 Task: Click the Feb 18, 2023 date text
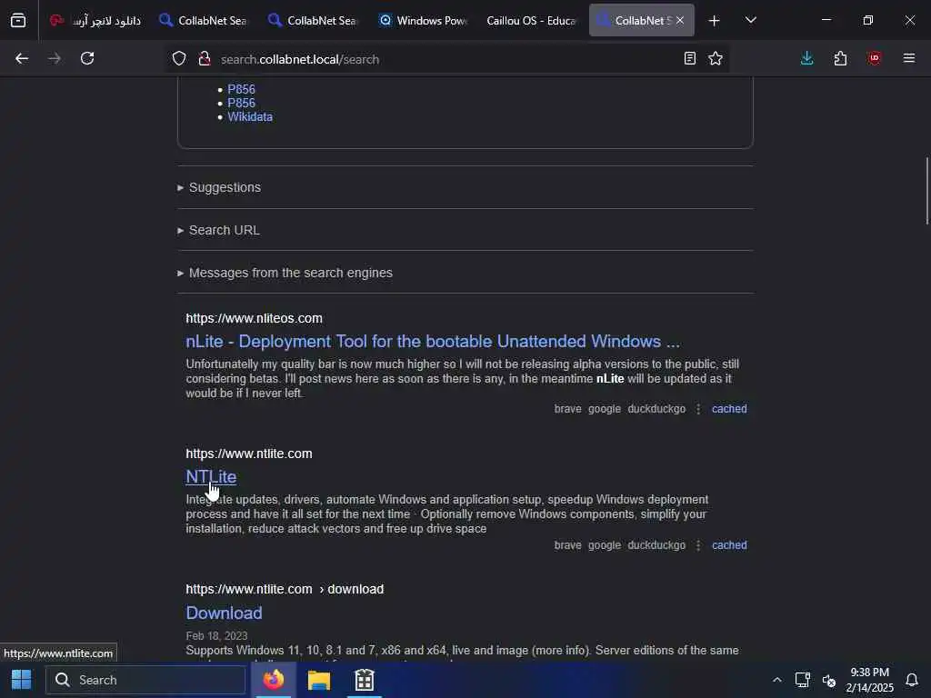(x=216, y=635)
